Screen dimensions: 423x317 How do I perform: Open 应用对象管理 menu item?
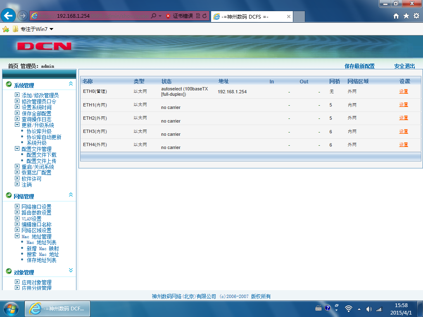(x=36, y=282)
